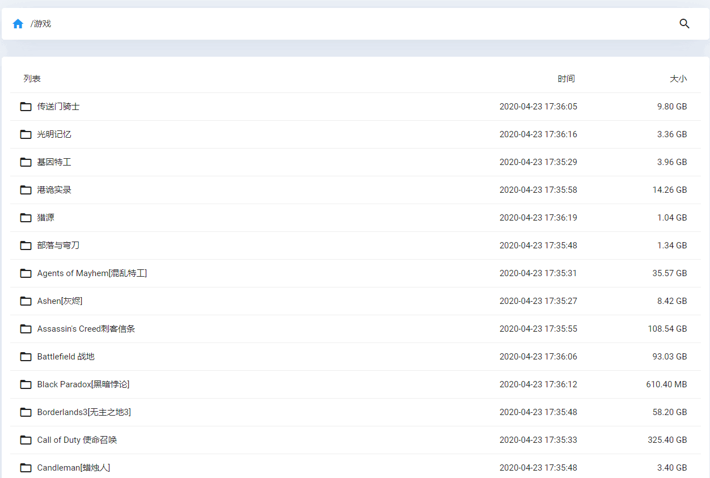Click folder icon for Candleman

26,468
